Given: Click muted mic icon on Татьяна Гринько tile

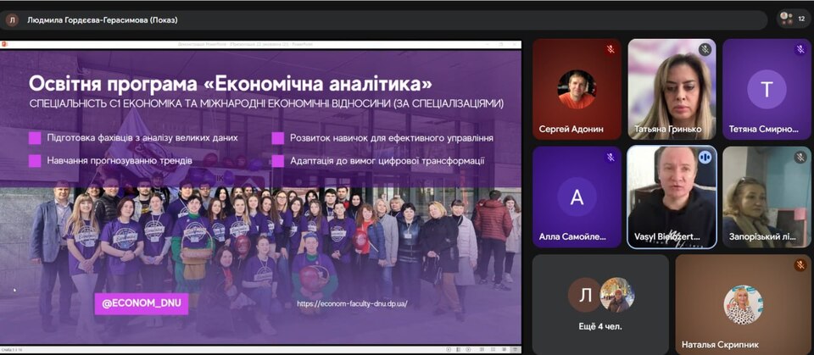Looking at the screenshot, I should pyautogui.click(x=705, y=50).
